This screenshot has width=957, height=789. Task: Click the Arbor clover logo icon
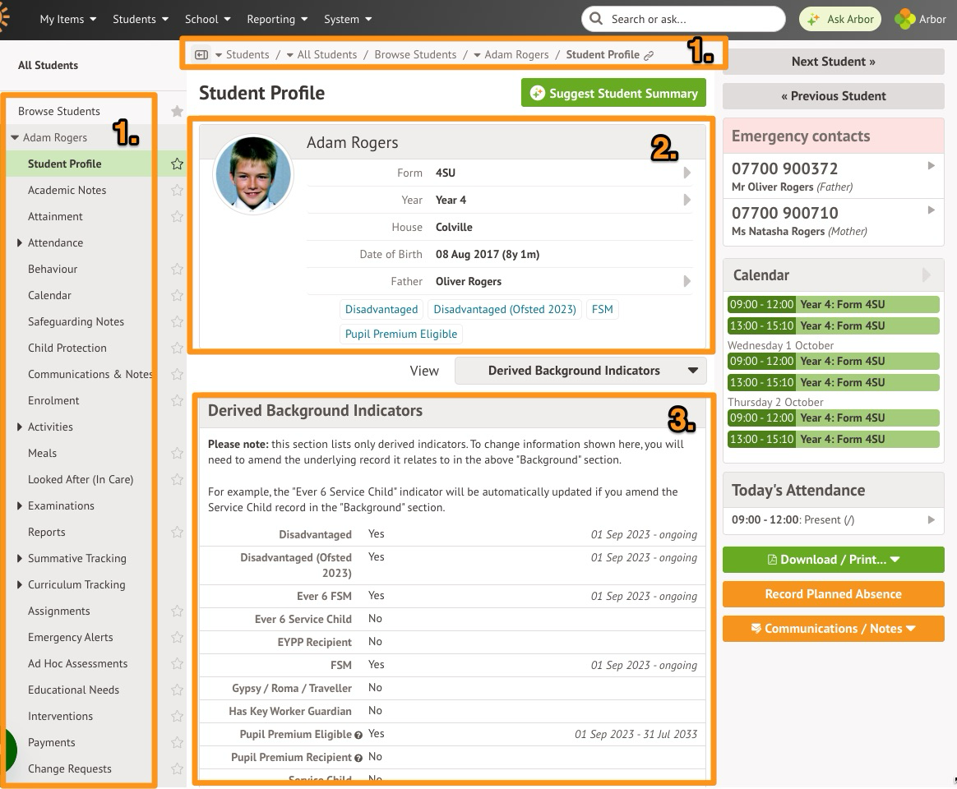(904, 19)
